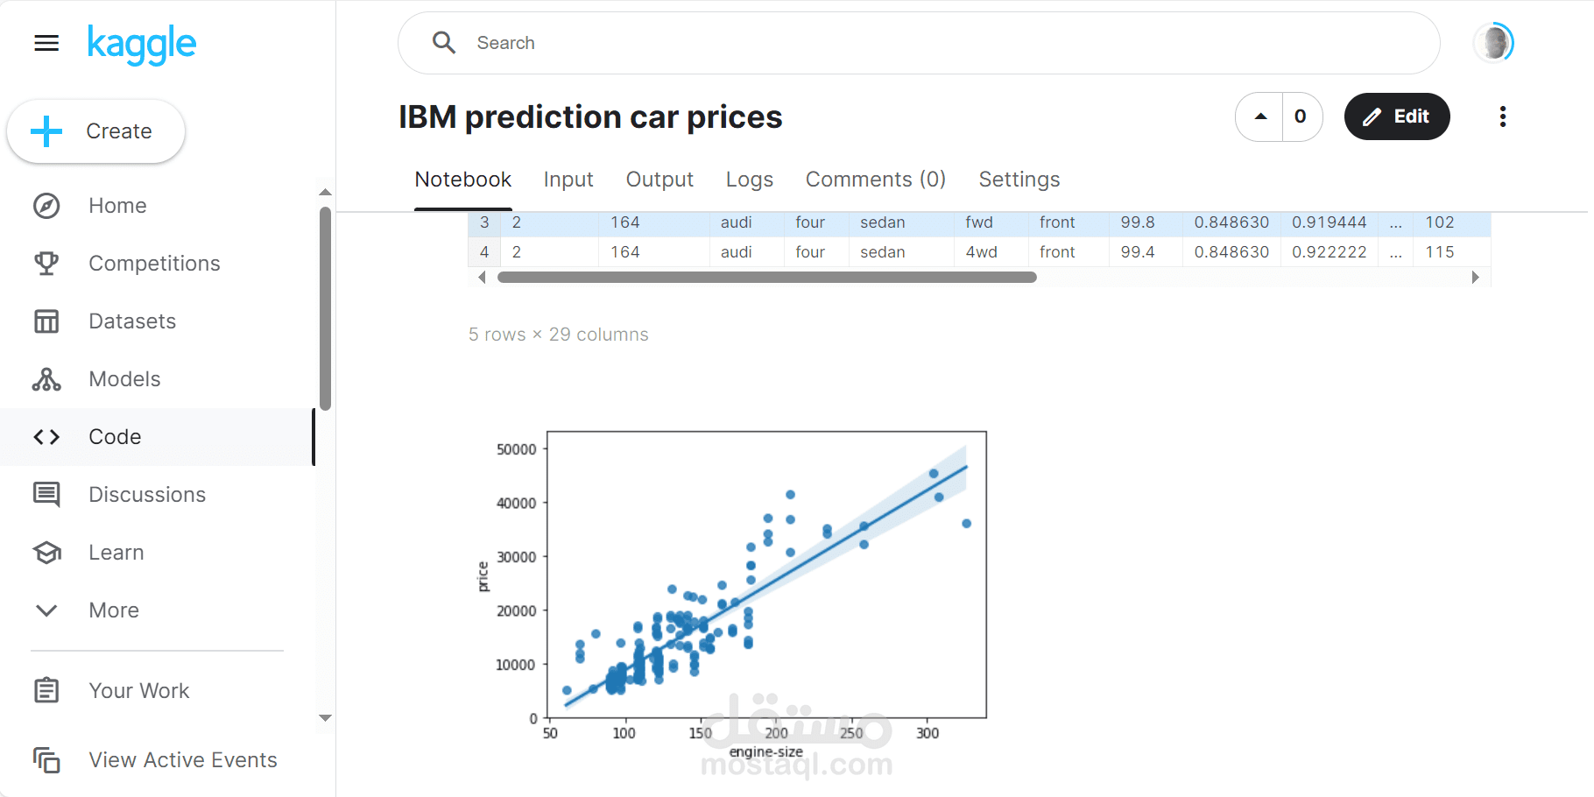Open the Discussions speech-bubble icon

46,494
